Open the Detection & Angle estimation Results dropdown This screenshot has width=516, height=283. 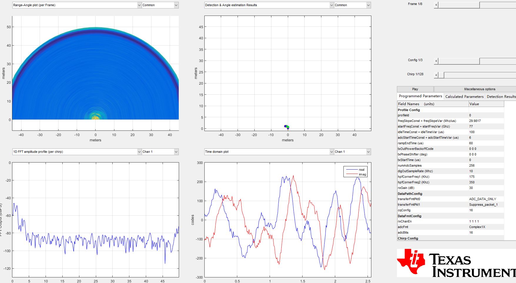pos(269,5)
